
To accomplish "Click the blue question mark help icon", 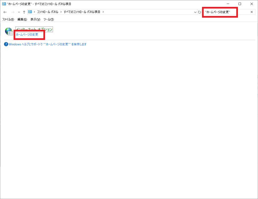I will 6,44.
